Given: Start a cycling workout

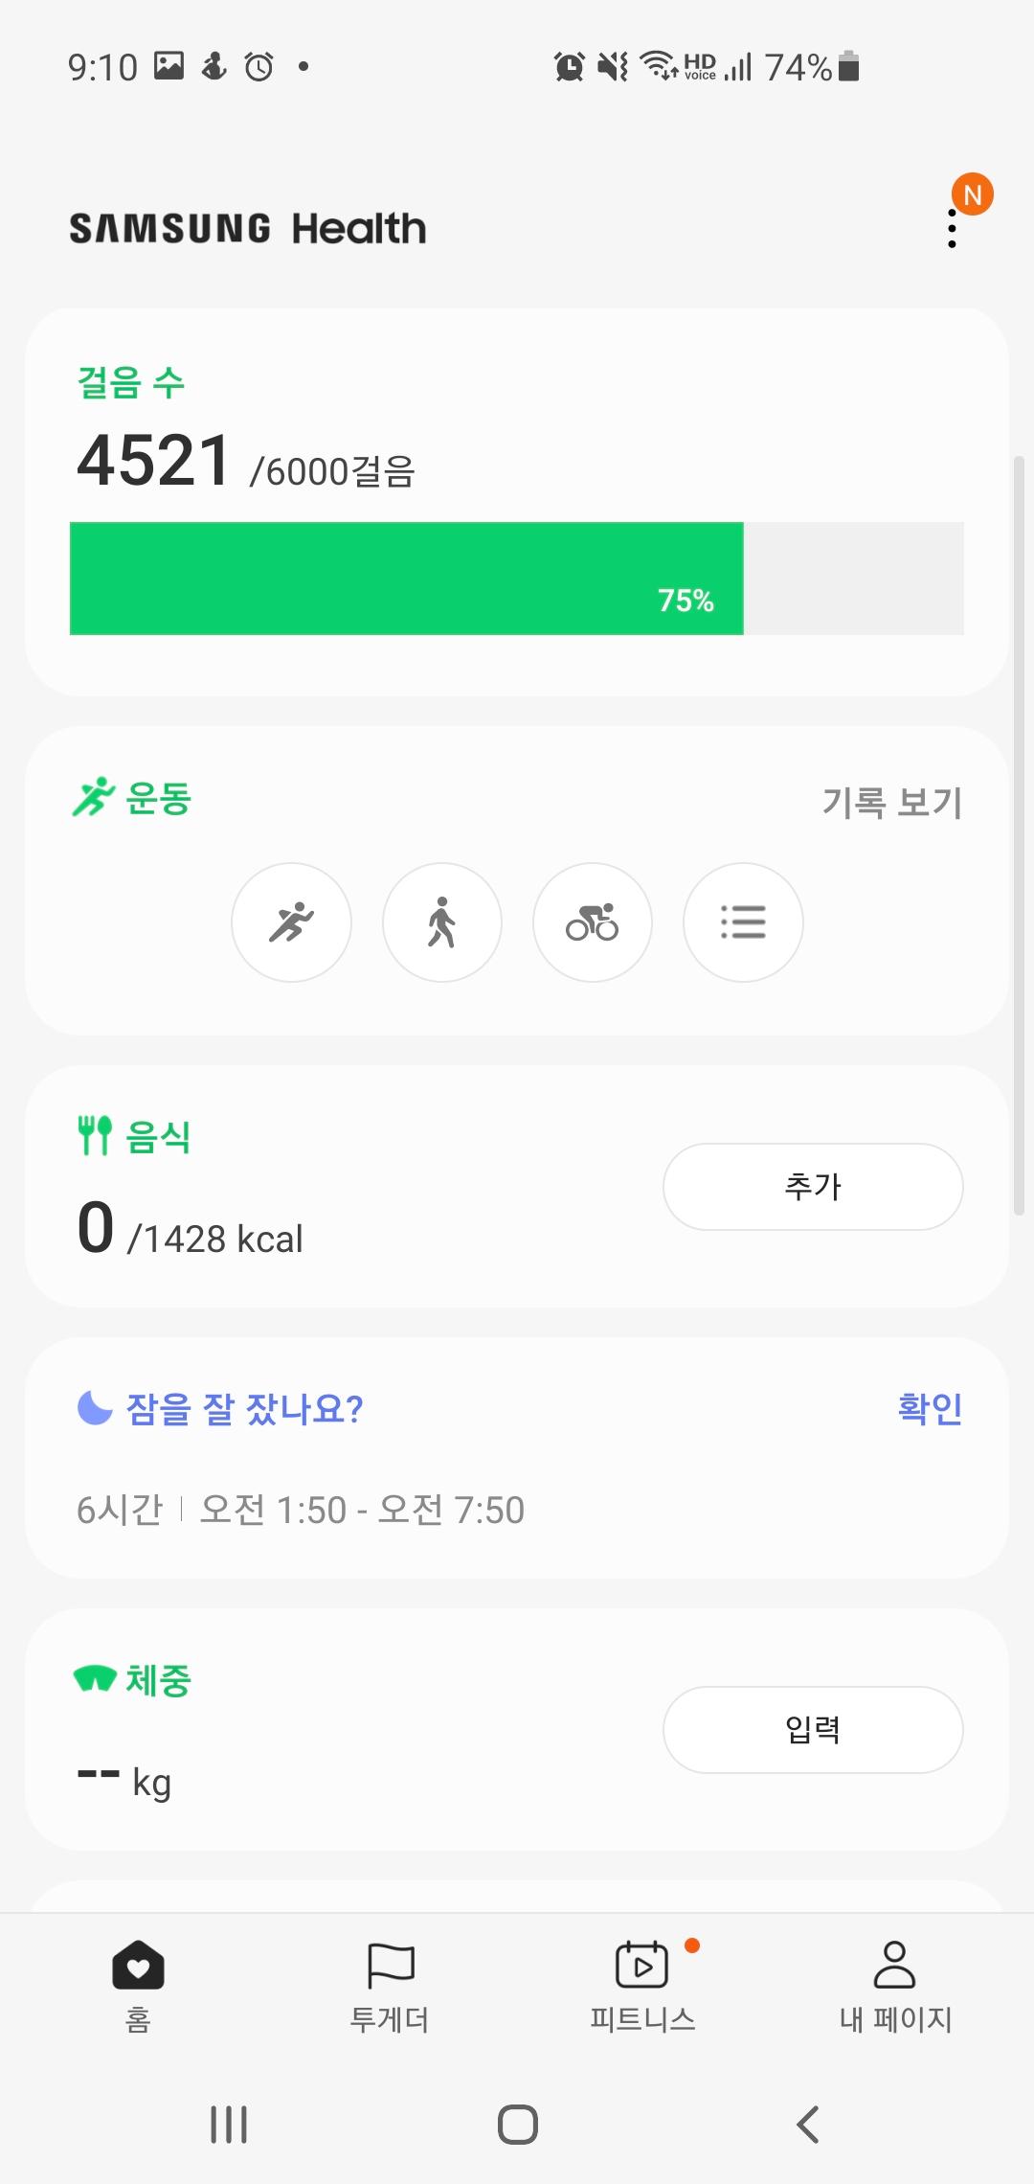Looking at the screenshot, I should click(x=592, y=922).
